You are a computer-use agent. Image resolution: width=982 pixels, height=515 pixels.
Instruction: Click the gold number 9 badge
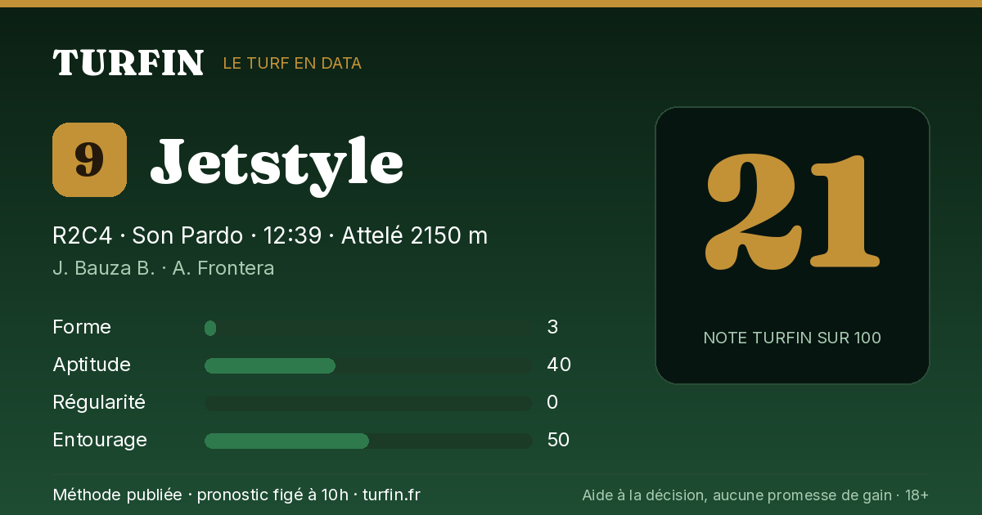[89, 159]
